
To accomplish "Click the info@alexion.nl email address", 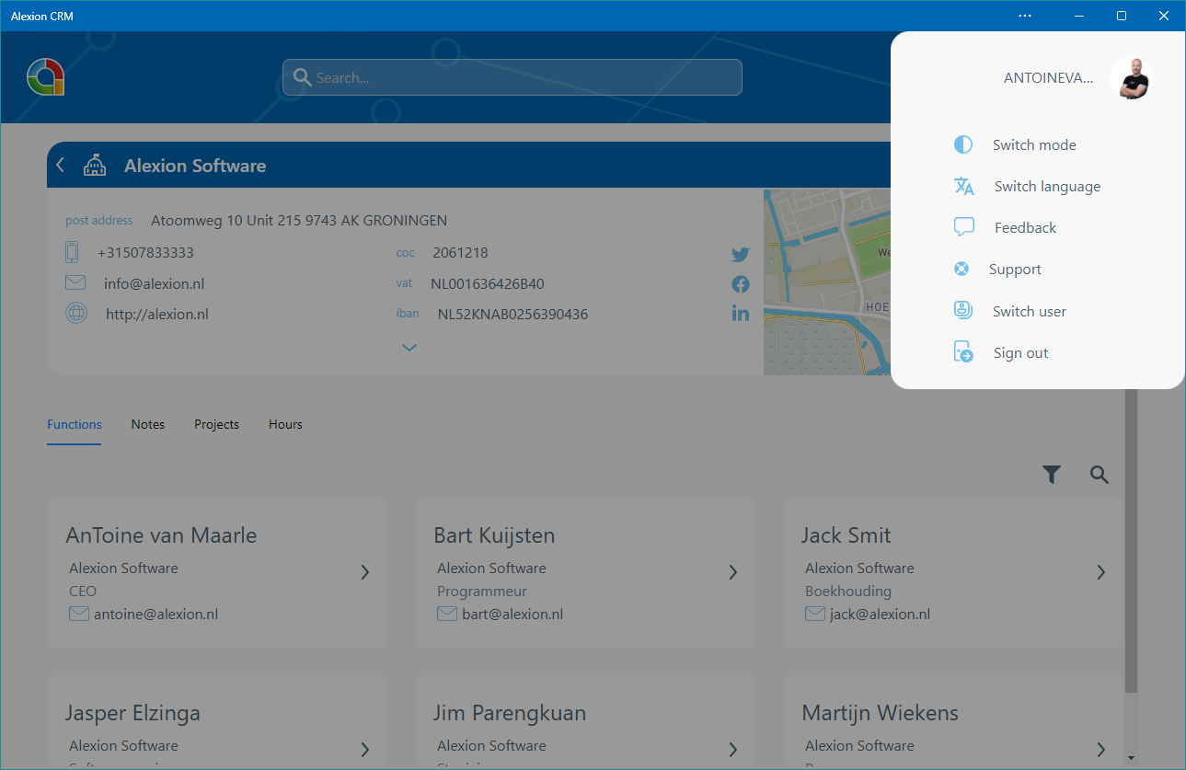I will click(x=155, y=283).
